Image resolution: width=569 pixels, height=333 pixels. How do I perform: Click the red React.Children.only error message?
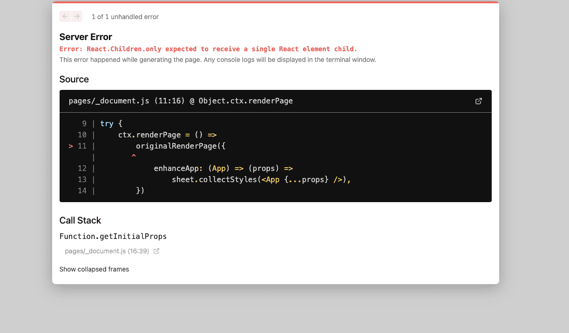[208, 49]
